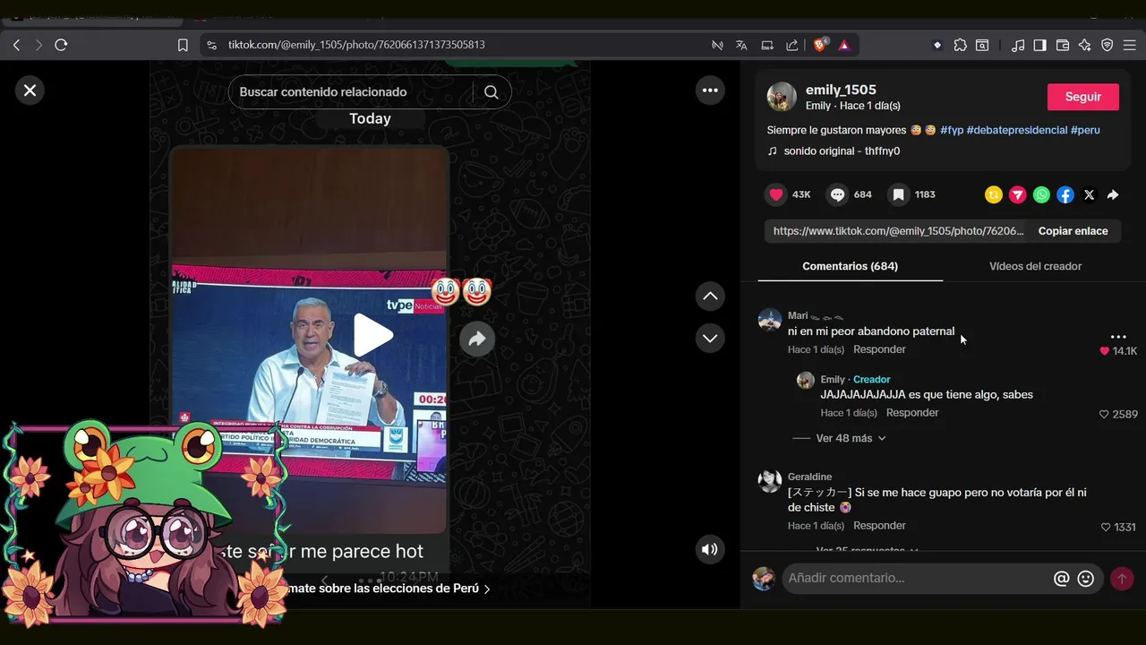The width and height of the screenshot is (1146, 645).
Task: Switch to the Comentarios (684) tab
Action: point(850,266)
